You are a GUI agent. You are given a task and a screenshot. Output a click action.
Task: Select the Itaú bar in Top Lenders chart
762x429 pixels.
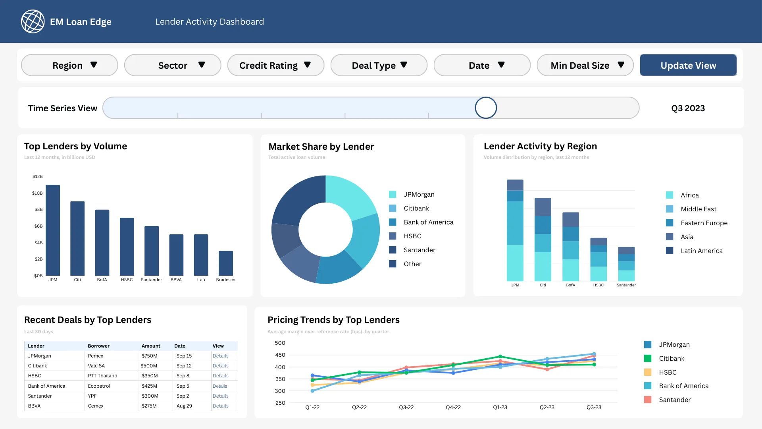[x=201, y=255]
